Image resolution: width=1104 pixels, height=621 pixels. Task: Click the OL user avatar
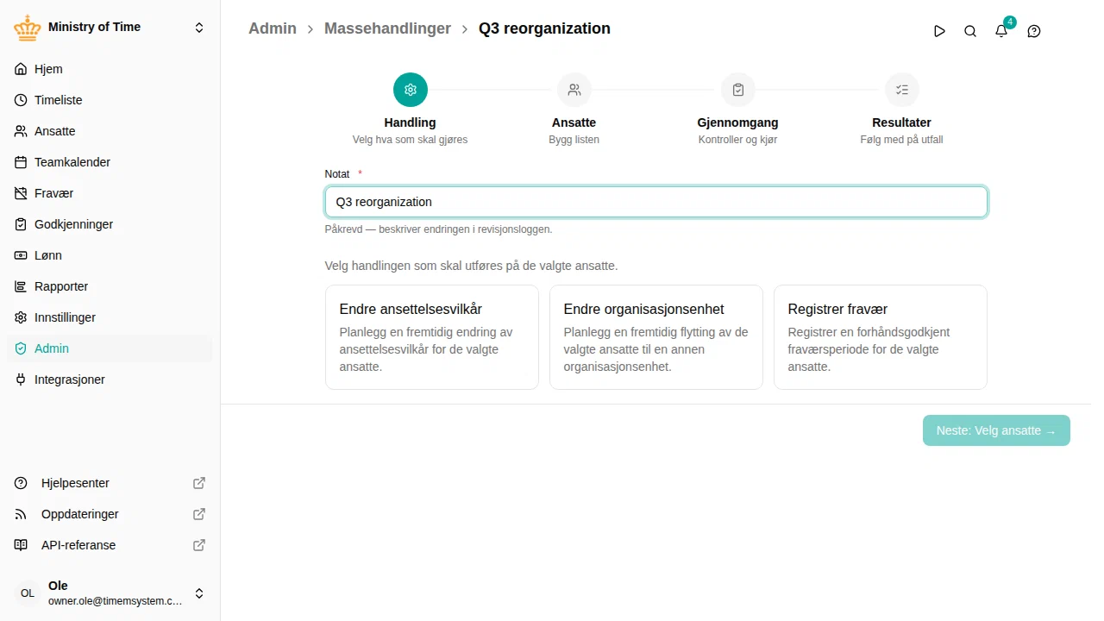tap(28, 593)
